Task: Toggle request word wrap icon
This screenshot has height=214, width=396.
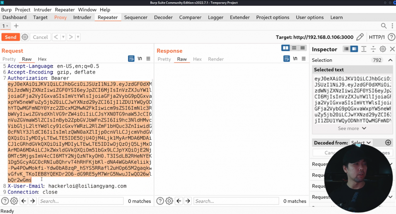Action: coord(131,59)
